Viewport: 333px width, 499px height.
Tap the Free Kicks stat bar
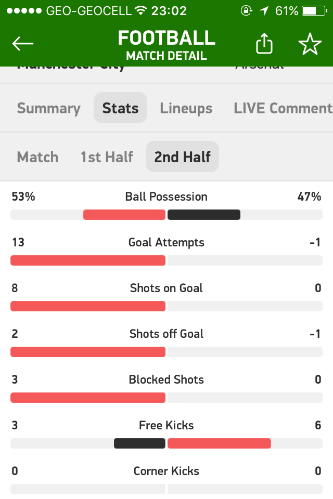pos(166,443)
